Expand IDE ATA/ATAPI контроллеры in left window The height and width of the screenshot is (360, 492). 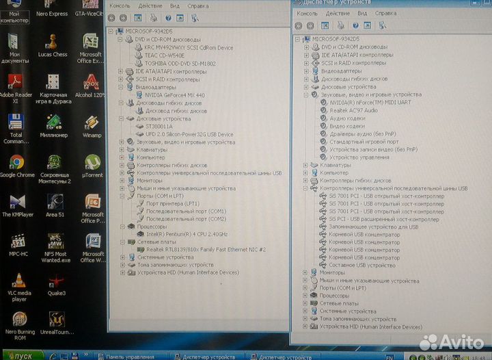pyautogui.click(x=120, y=71)
